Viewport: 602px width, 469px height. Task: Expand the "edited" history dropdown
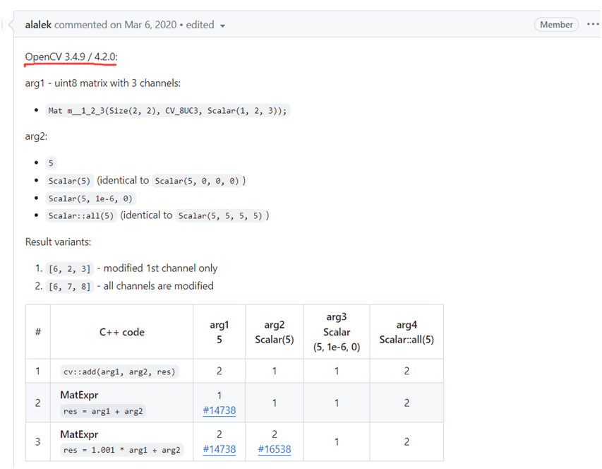point(200,25)
